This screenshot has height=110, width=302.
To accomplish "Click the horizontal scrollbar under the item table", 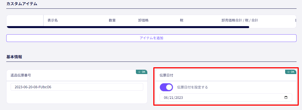I will 128,27.
